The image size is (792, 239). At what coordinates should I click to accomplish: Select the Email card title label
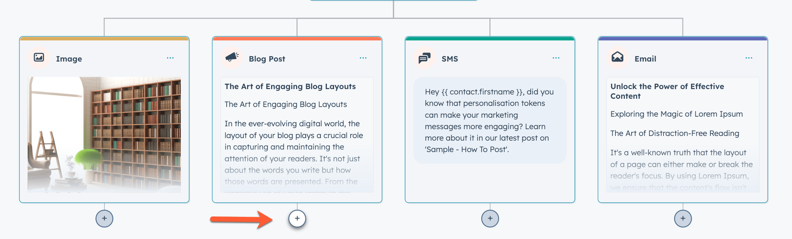click(645, 59)
